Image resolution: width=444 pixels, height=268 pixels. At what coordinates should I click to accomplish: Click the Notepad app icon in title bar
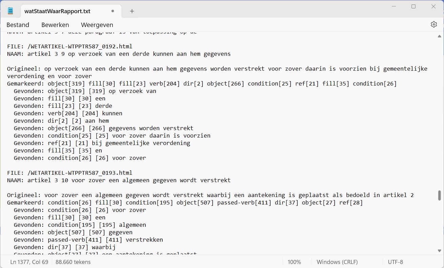tap(10, 11)
